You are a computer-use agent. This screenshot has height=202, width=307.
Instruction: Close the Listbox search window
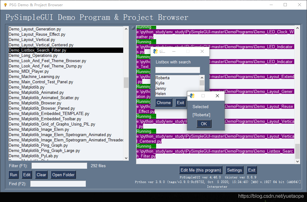pos(202,51)
